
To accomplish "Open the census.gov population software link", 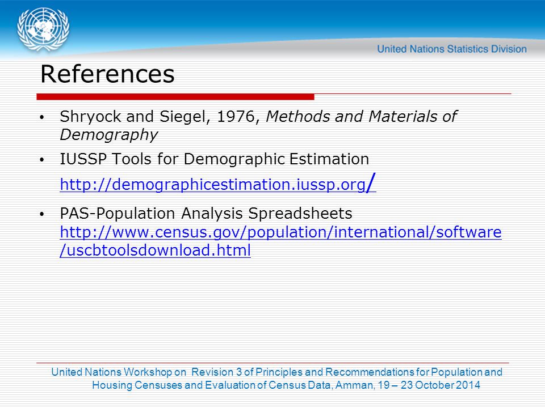I will click(280, 241).
